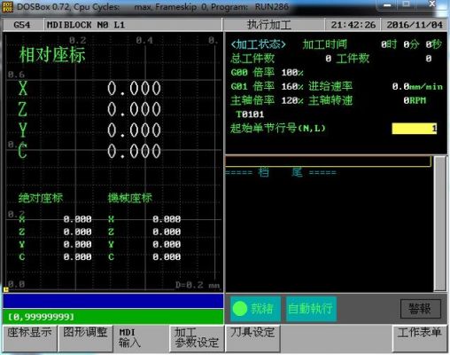The width and height of the screenshot is (450, 355).
Task: Click the 绝对座标 heading
Action: 41,198
